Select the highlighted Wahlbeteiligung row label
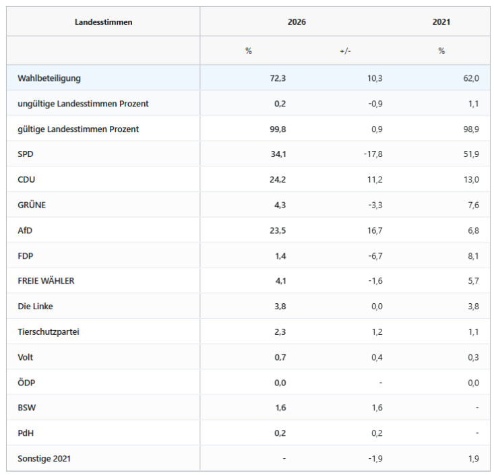Image resolution: width=494 pixels, height=475 pixels. coord(49,78)
